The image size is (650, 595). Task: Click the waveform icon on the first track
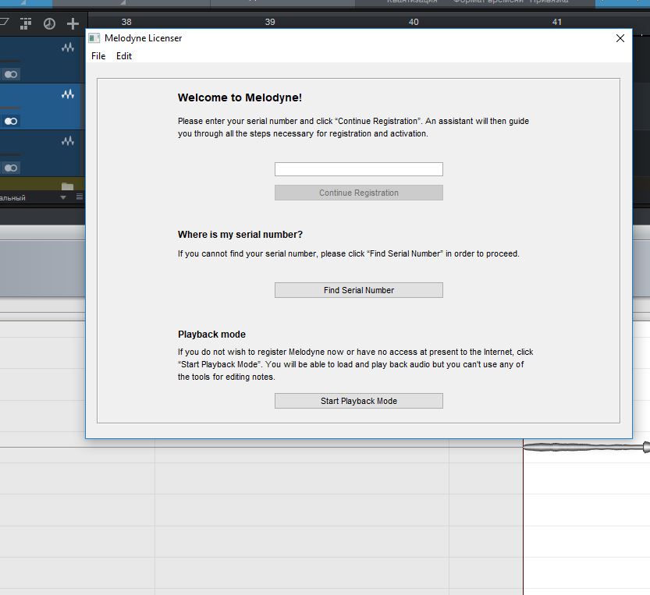pos(68,48)
